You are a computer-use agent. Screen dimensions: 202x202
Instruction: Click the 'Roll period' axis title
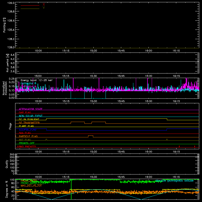(8, 63)
